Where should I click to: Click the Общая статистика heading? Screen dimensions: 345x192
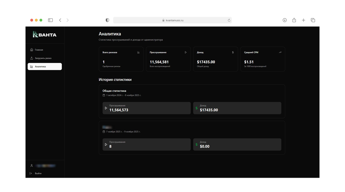(x=114, y=91)
